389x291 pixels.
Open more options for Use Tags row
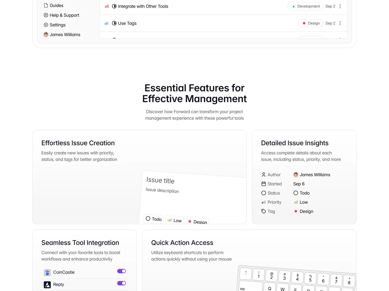[340, 23]
